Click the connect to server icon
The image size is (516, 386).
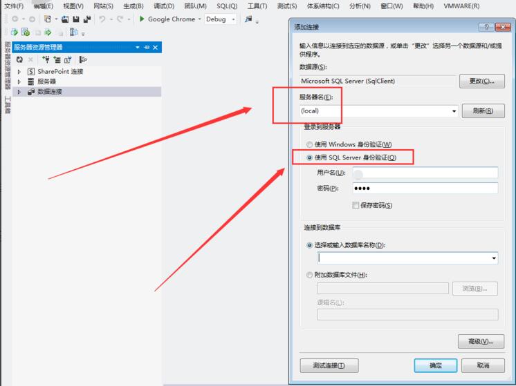57,59
